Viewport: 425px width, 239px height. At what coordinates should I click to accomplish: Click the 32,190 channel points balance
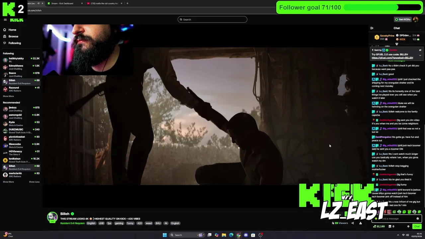pos(379,226)
